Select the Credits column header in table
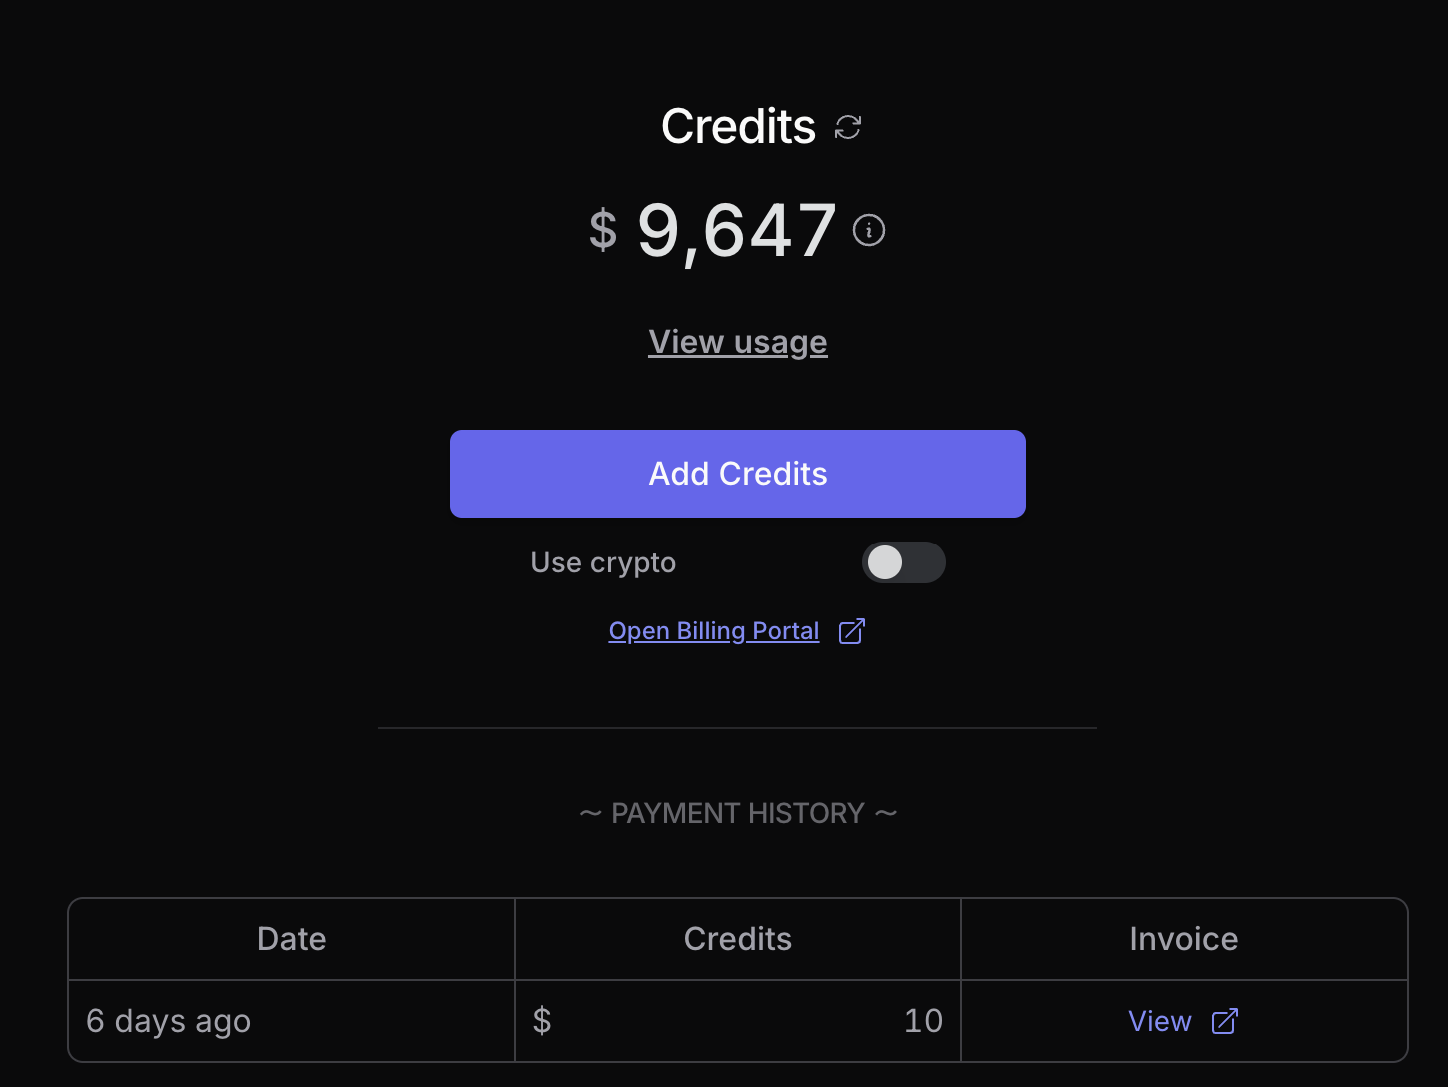This screenshot has height=1087, width=1448. 738,939
